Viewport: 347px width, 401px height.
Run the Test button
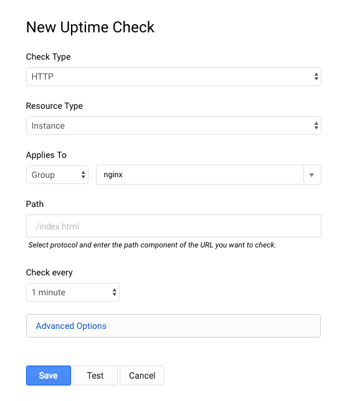[95, 376]
